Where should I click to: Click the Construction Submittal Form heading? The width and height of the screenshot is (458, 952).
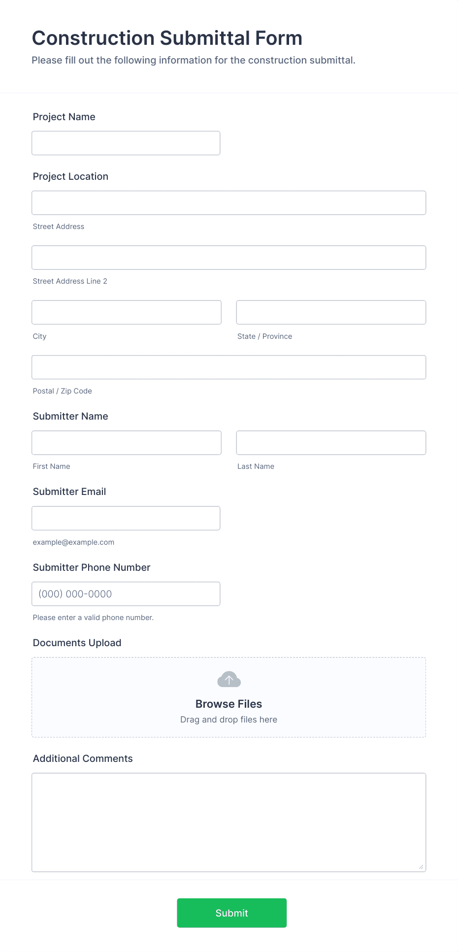167,38
